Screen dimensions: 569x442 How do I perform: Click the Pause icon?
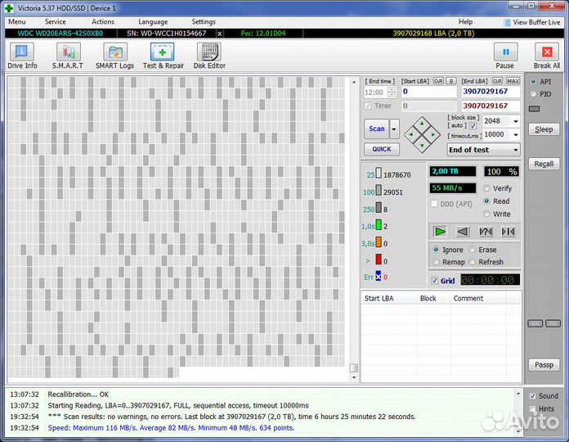[505, 55]
